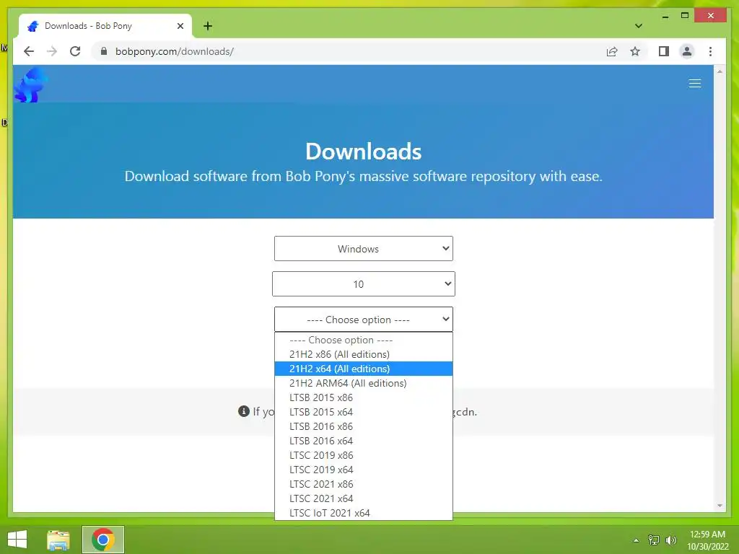The image size is (739, 554).
Task: Click the Downloads - Bob Pony tab
Action: pos(105,26)
